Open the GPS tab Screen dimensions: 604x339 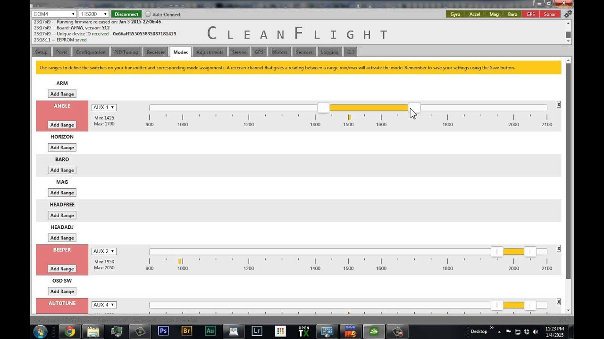point(259,52)
